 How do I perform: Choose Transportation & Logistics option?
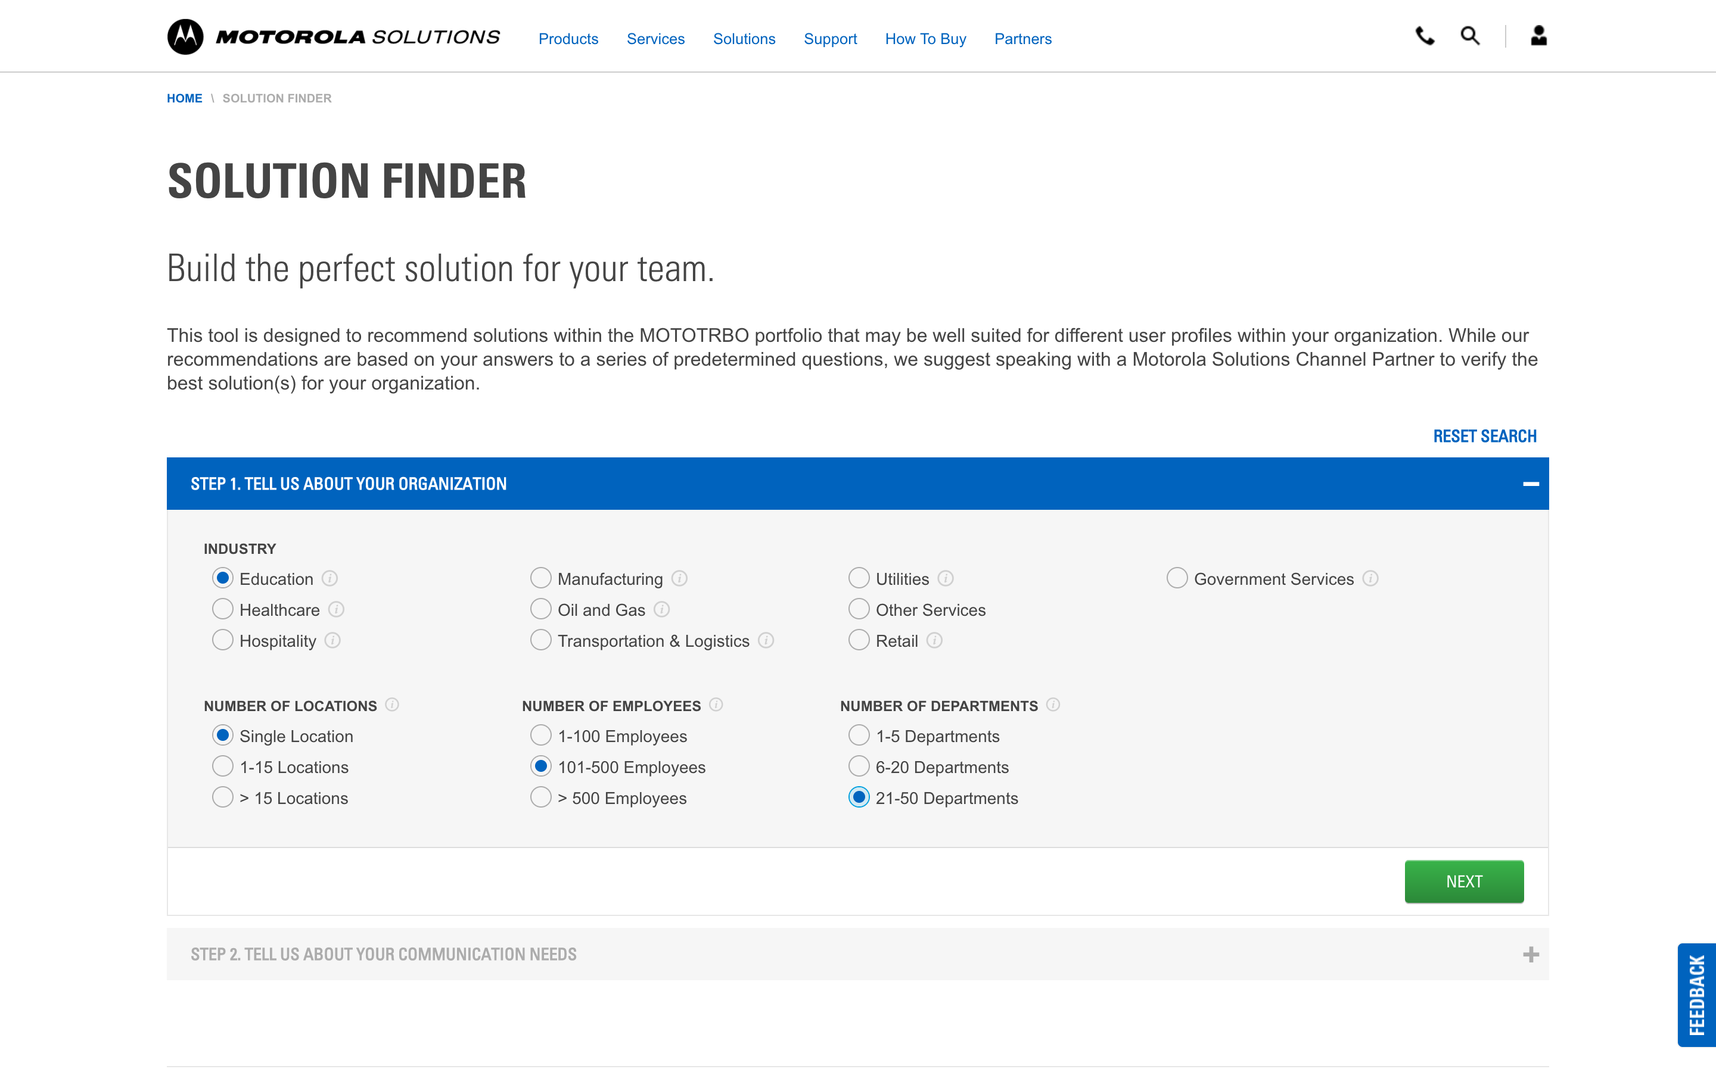point(541,641)
